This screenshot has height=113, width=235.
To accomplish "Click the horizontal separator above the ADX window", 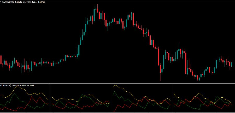I will point(118,83).
